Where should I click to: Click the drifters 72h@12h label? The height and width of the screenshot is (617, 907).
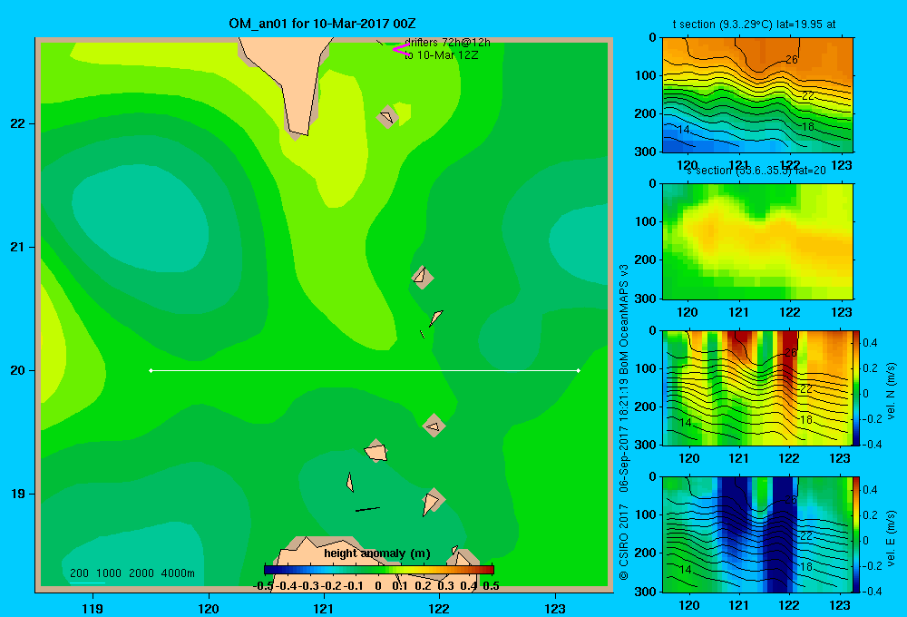(x=447, y=43)
